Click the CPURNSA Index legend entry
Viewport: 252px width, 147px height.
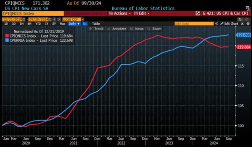point(41,40)
